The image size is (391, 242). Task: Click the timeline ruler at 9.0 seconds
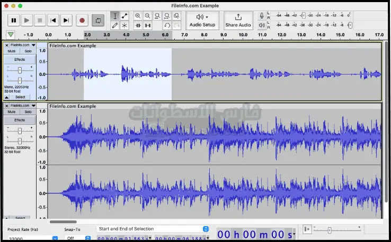coord(223,35)
